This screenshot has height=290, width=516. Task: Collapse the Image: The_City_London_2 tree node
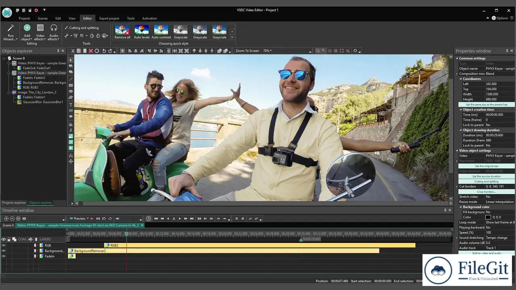coord(8,92)
